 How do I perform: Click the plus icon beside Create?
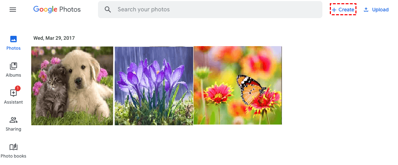pos(334,10)
